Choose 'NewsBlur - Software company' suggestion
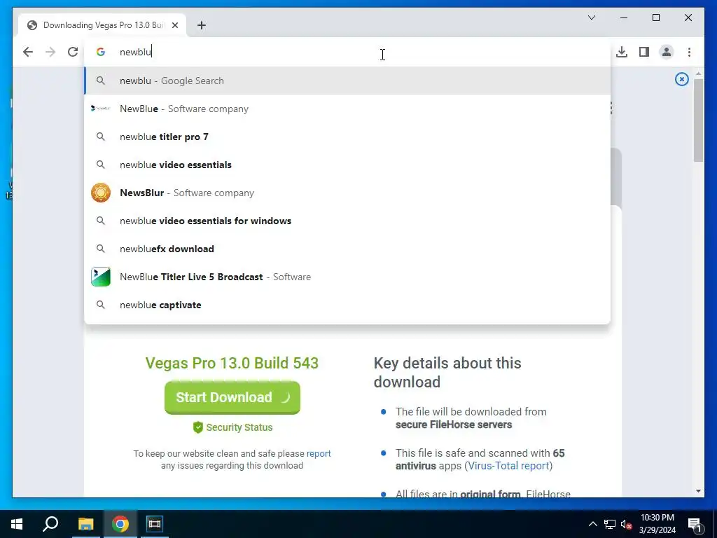This screenshot has width=717, height=538. point(347,193)
